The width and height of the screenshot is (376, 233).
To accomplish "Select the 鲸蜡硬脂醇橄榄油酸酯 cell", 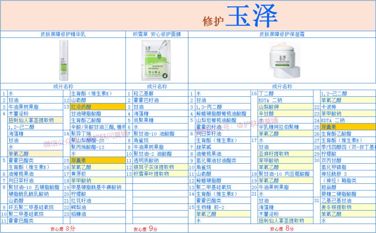I will tap(223, 113).
